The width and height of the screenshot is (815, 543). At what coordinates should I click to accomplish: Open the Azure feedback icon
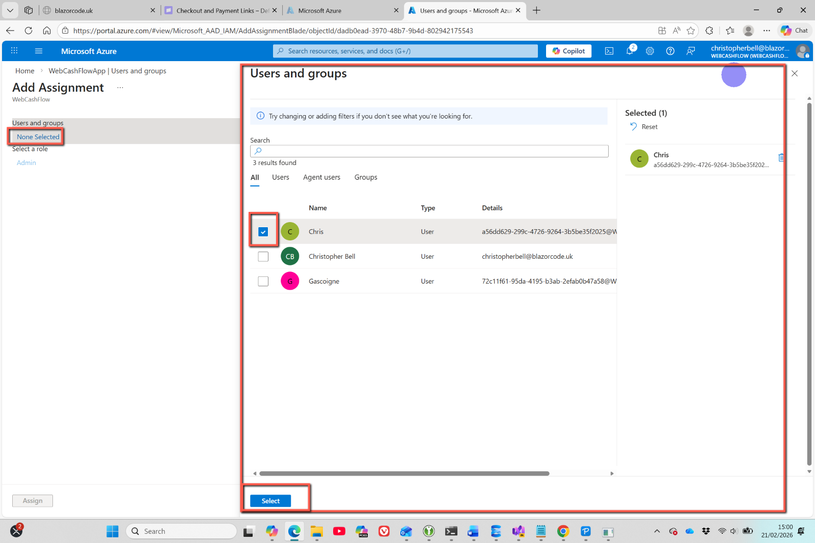[691, 51]
